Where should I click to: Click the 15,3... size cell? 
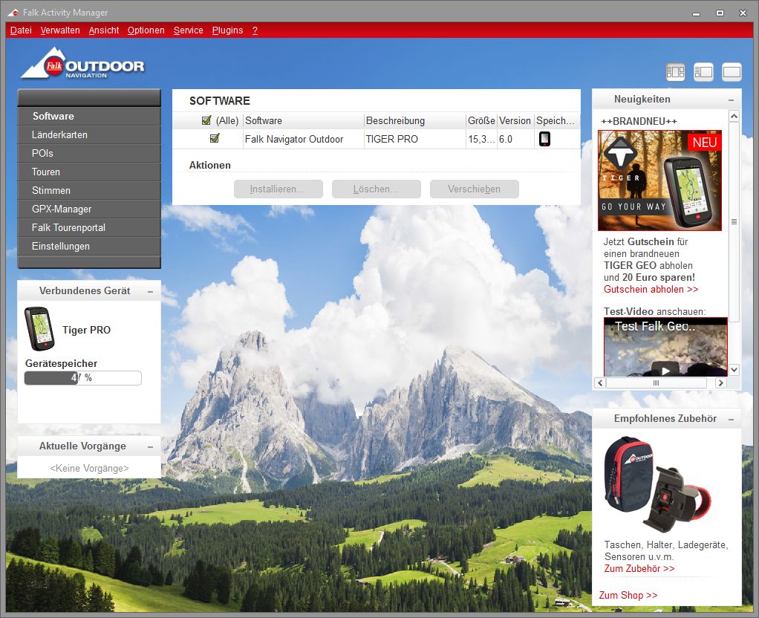[x=482, y=140]
